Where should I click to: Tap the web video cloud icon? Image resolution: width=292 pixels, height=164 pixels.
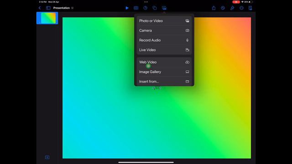pyautogui.click(x=188, y=62)
